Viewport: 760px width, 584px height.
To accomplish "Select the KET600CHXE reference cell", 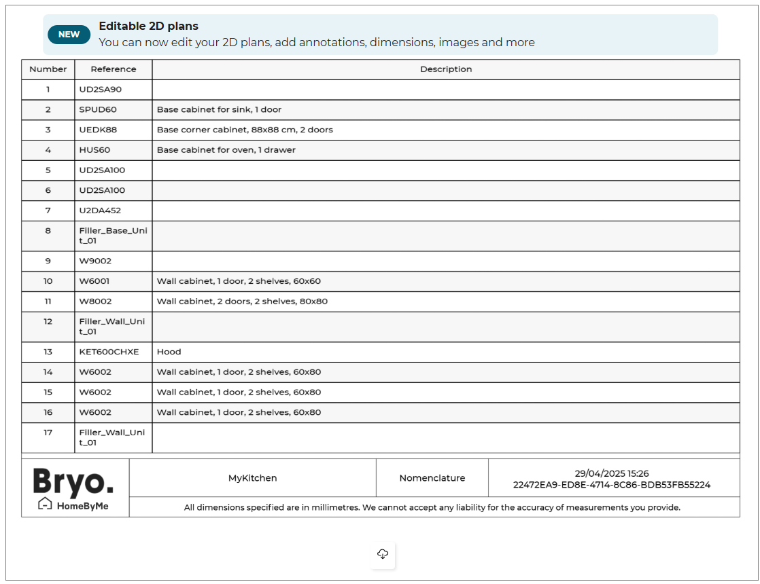I will 109,352.
